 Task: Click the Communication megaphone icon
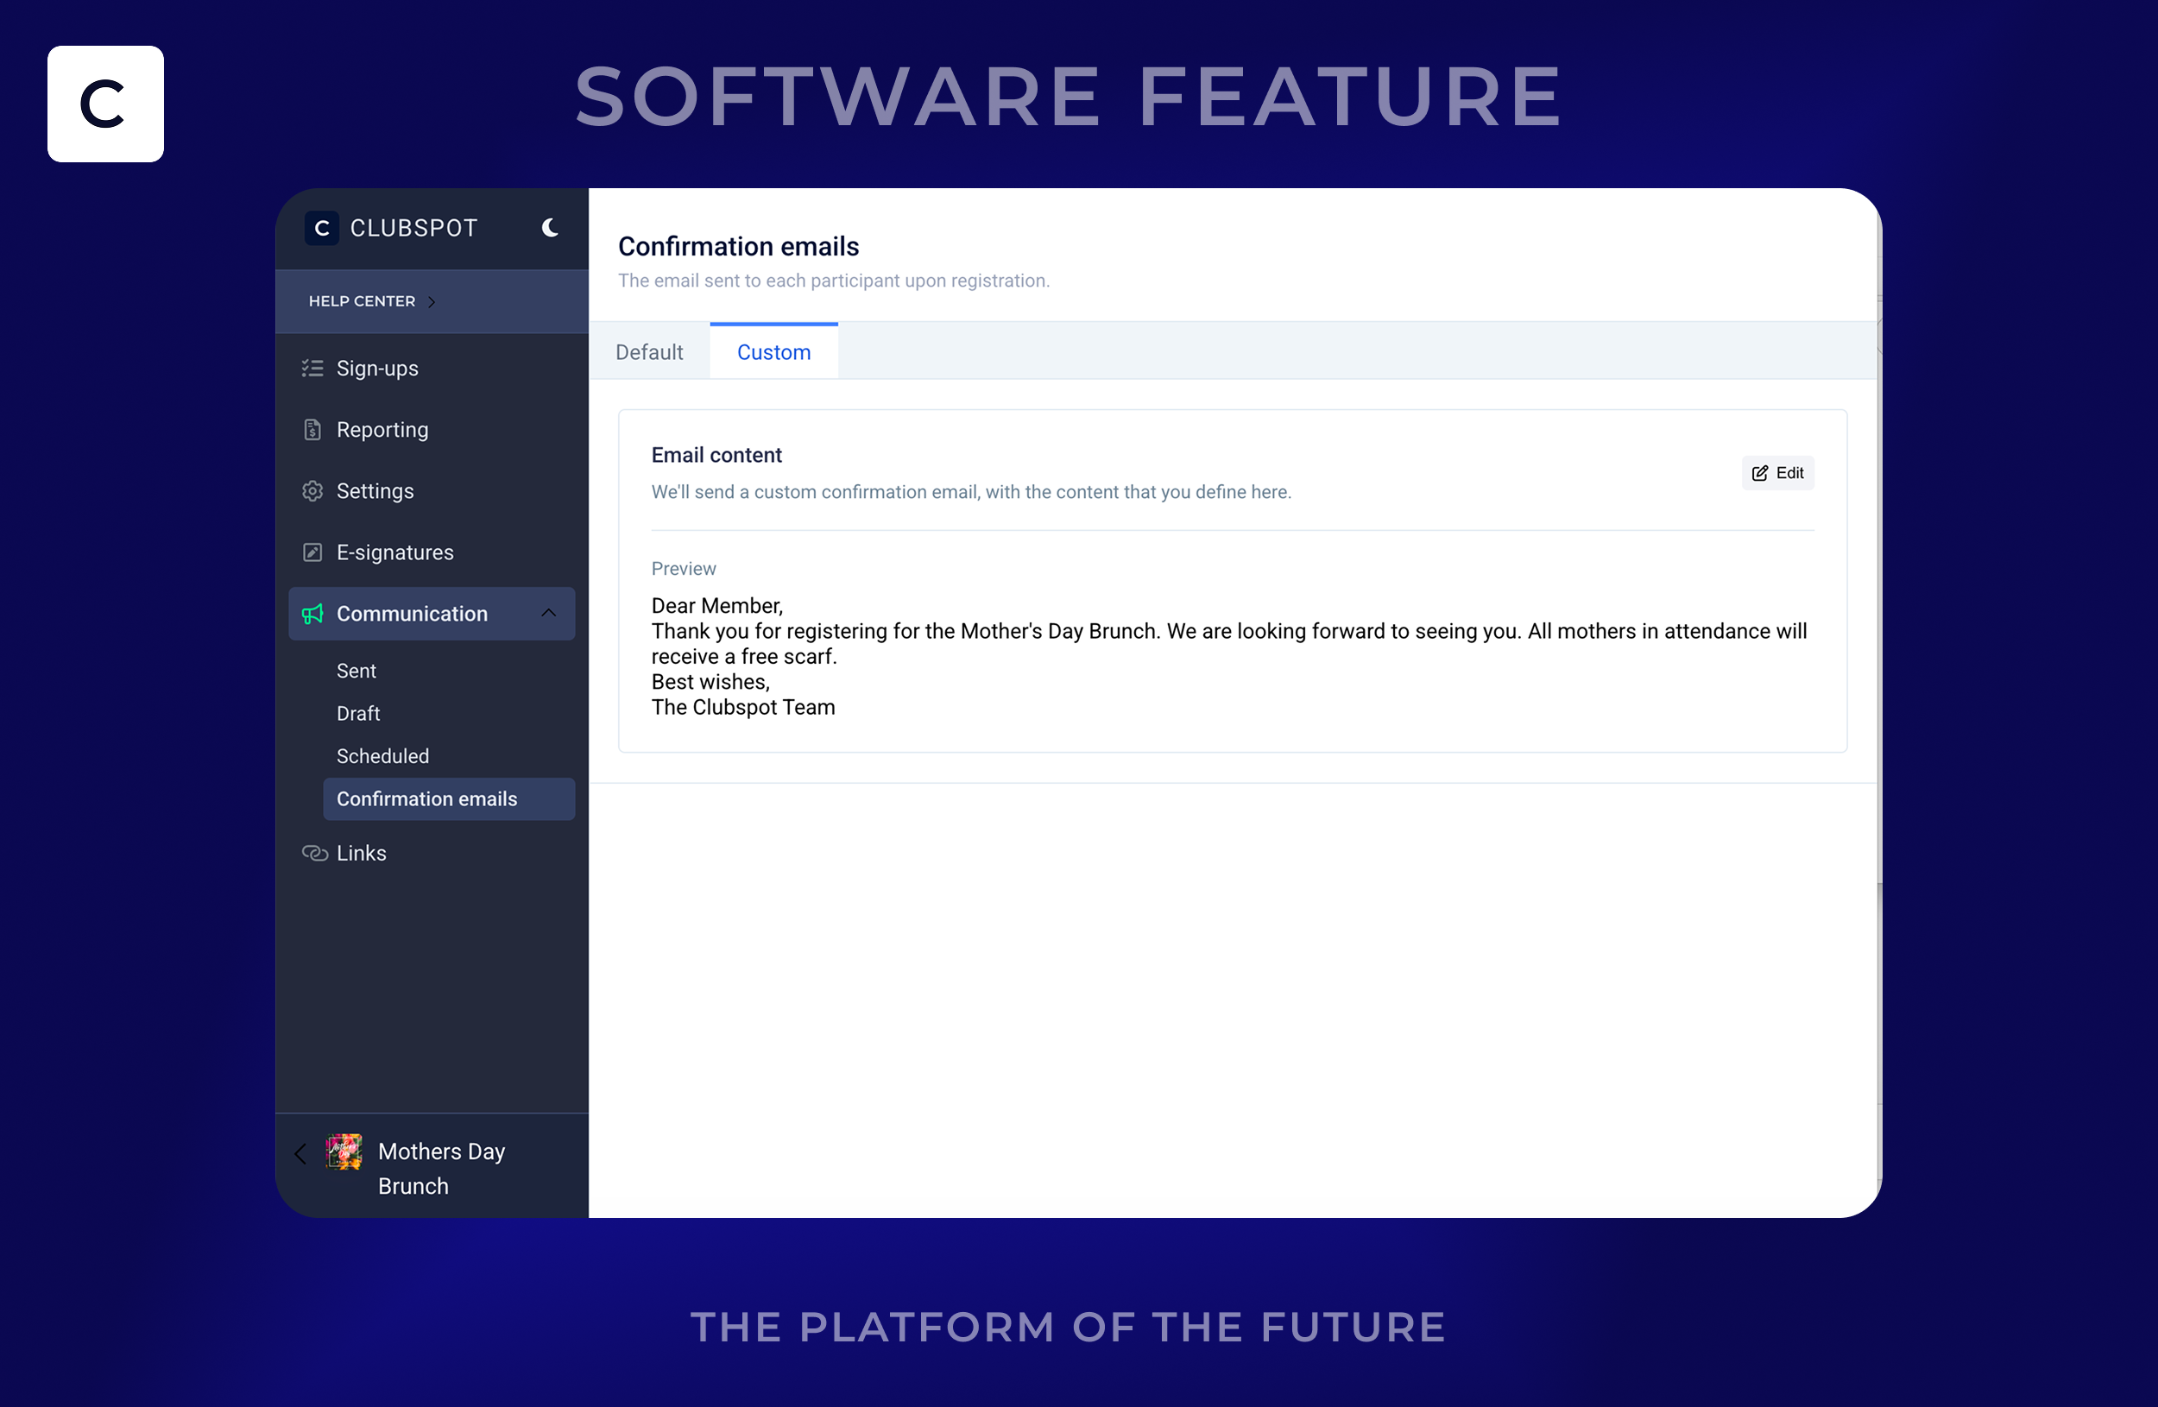click(x=312, y=614)
